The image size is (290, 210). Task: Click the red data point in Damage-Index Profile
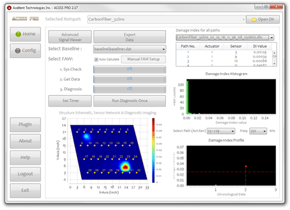246,166
